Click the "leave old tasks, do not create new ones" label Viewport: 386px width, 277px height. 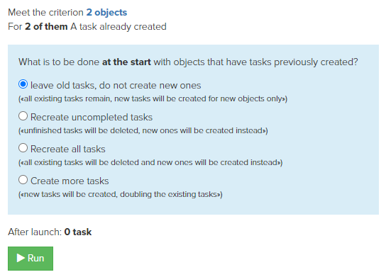pyautogui.click(x=116, y=85)
